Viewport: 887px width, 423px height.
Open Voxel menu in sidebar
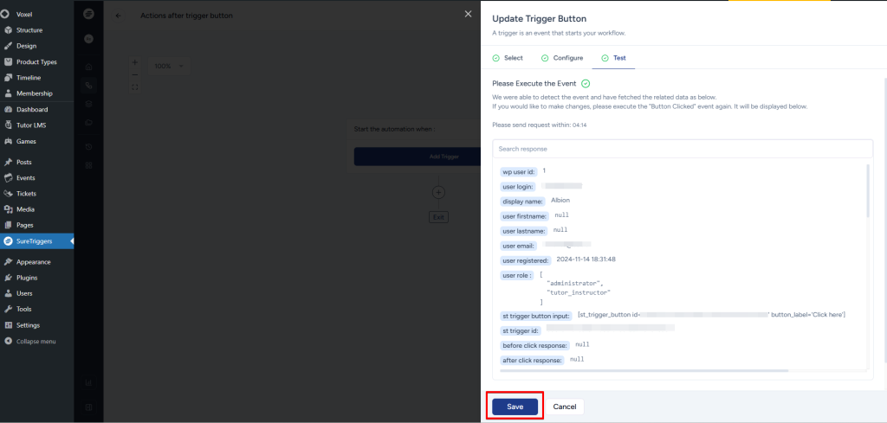coord(23,15)
